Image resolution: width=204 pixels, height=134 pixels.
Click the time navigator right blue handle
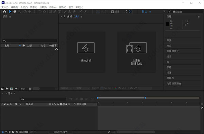pyautogui.click(x=145, y=98)
